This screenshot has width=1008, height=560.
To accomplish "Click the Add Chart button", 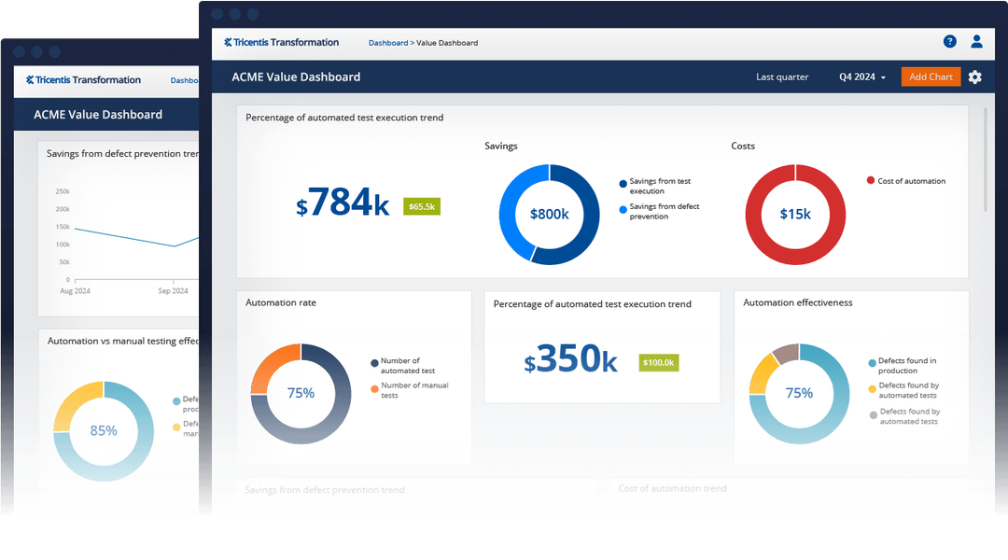I will (x=931, y=77).
